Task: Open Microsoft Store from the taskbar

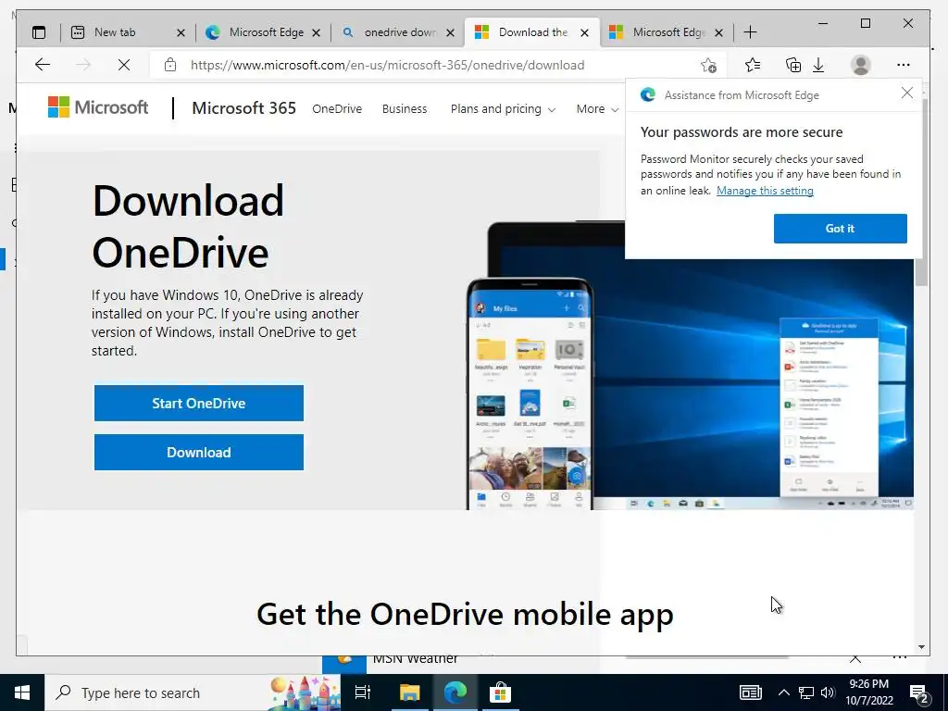Action: pyautogui.click(x=501, y=692)
